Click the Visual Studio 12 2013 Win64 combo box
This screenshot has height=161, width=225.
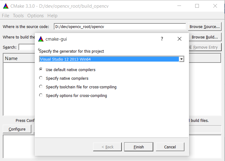[x=109, y=59]
